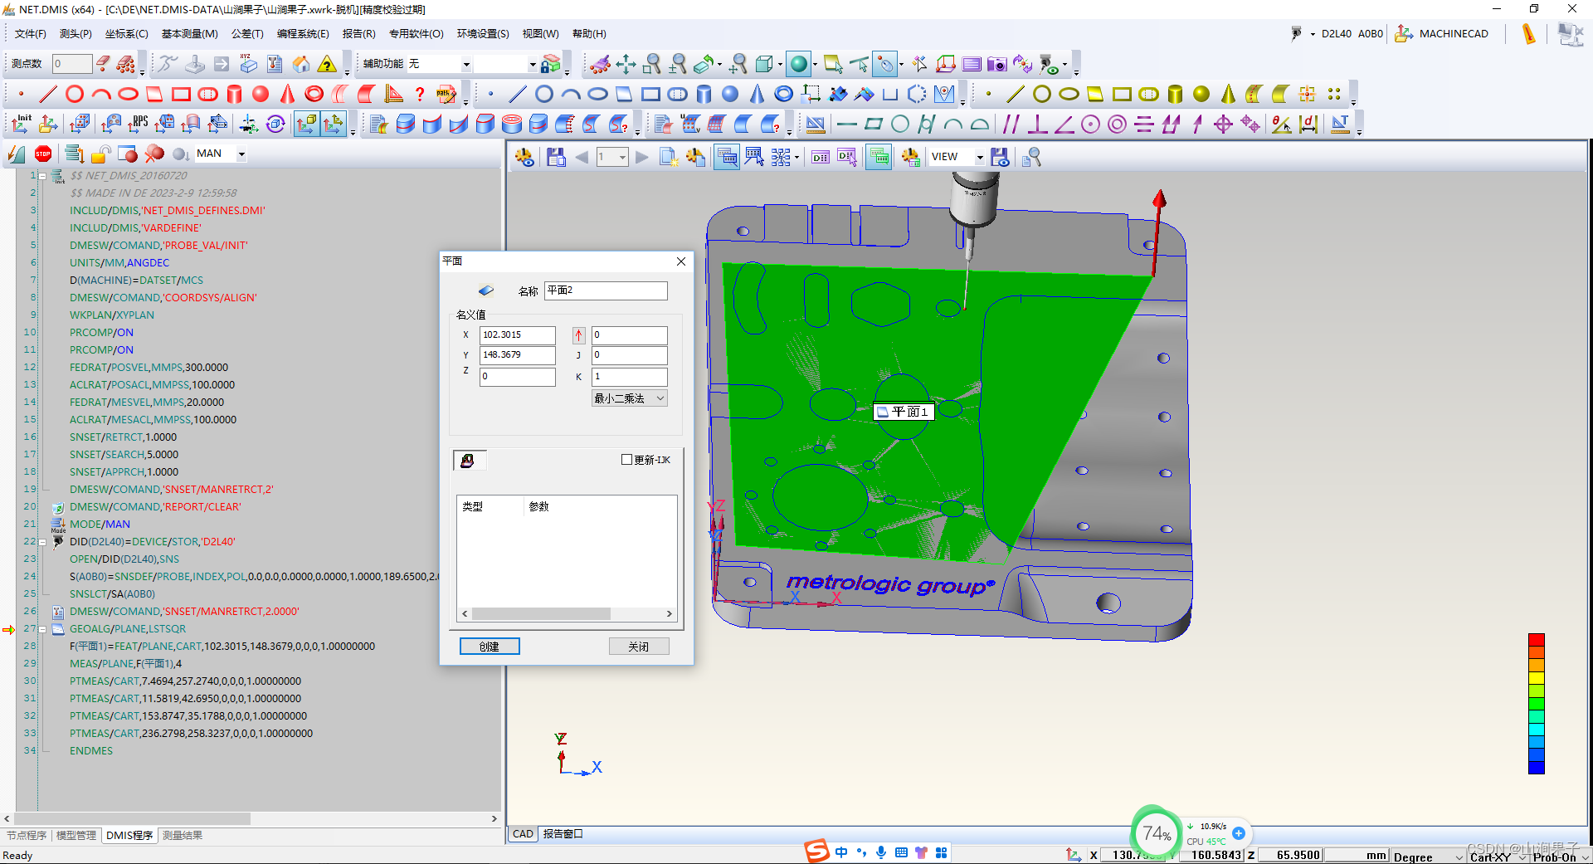This screenshot has width=1593, height=864.
Task: Open the RPS alignment tool
Action: coord(138,124)
